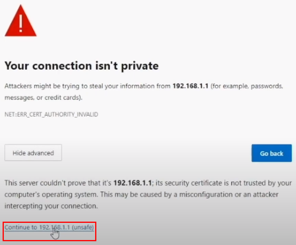Click the NET::ERR_CERT_AUTHORITY_INVALID error code

(51, 115)
